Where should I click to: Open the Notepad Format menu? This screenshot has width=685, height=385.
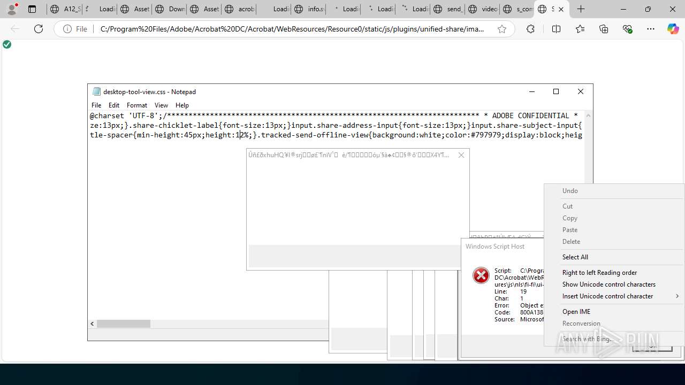(x=137, y=105)
